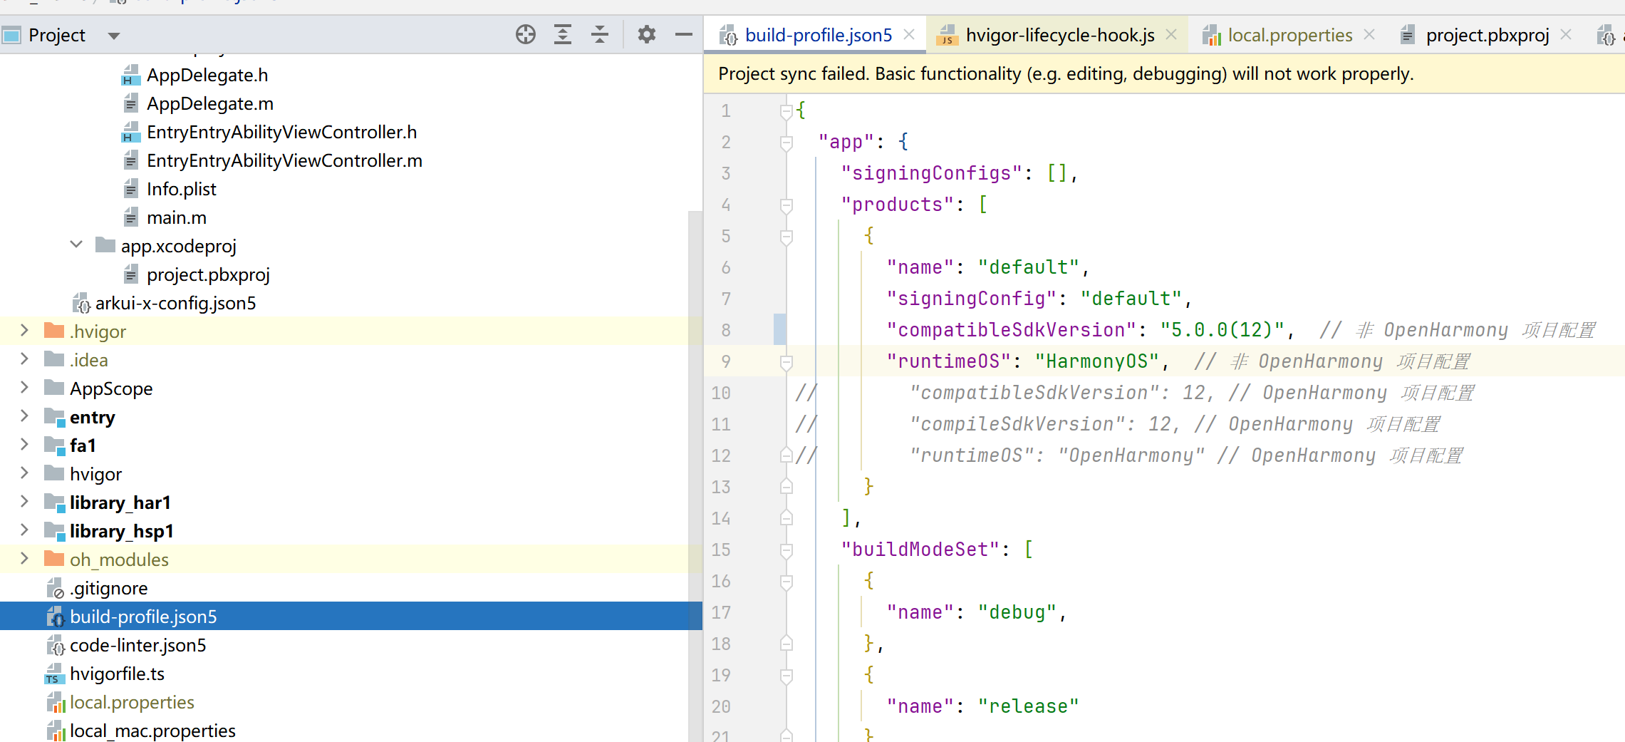Expand the entry module folder
The width and height of the screenshot is (1625, 742).
[x=24, y=416]
